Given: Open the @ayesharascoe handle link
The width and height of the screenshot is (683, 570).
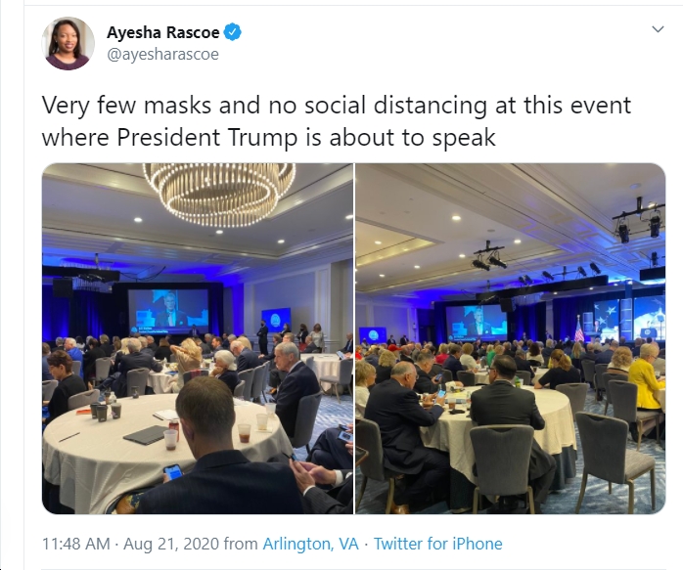Looking at the screenshot, I should 162,55.
